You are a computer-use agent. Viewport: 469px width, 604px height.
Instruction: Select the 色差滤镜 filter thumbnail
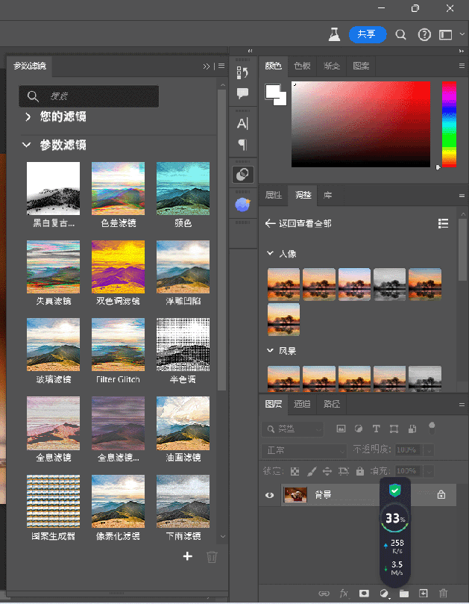(118, 188)
